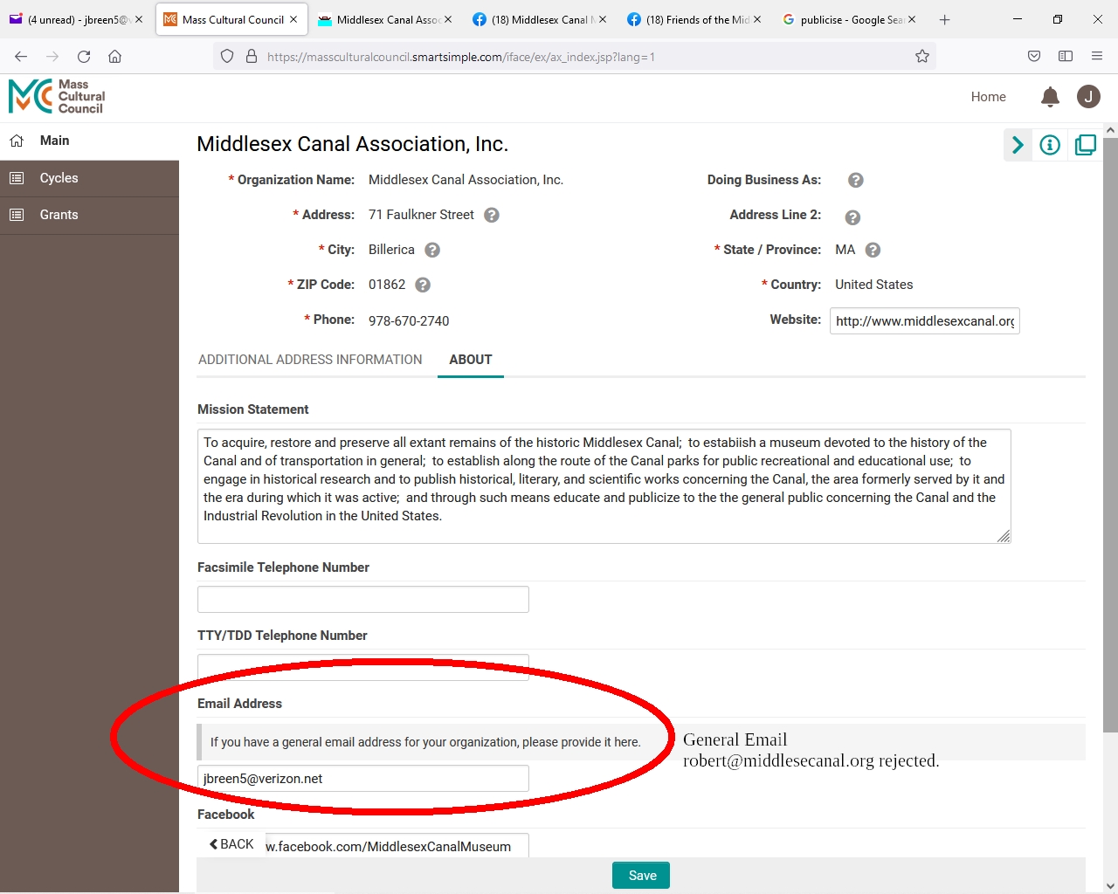Click the phone number 978-670-2740
Image resolution: width=1118 pixels, height=894 pixels.
[409, 321]
